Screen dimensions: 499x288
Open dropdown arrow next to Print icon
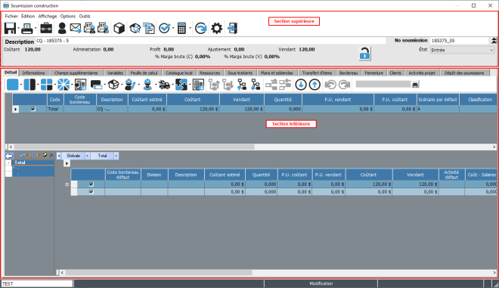point(36,28)
